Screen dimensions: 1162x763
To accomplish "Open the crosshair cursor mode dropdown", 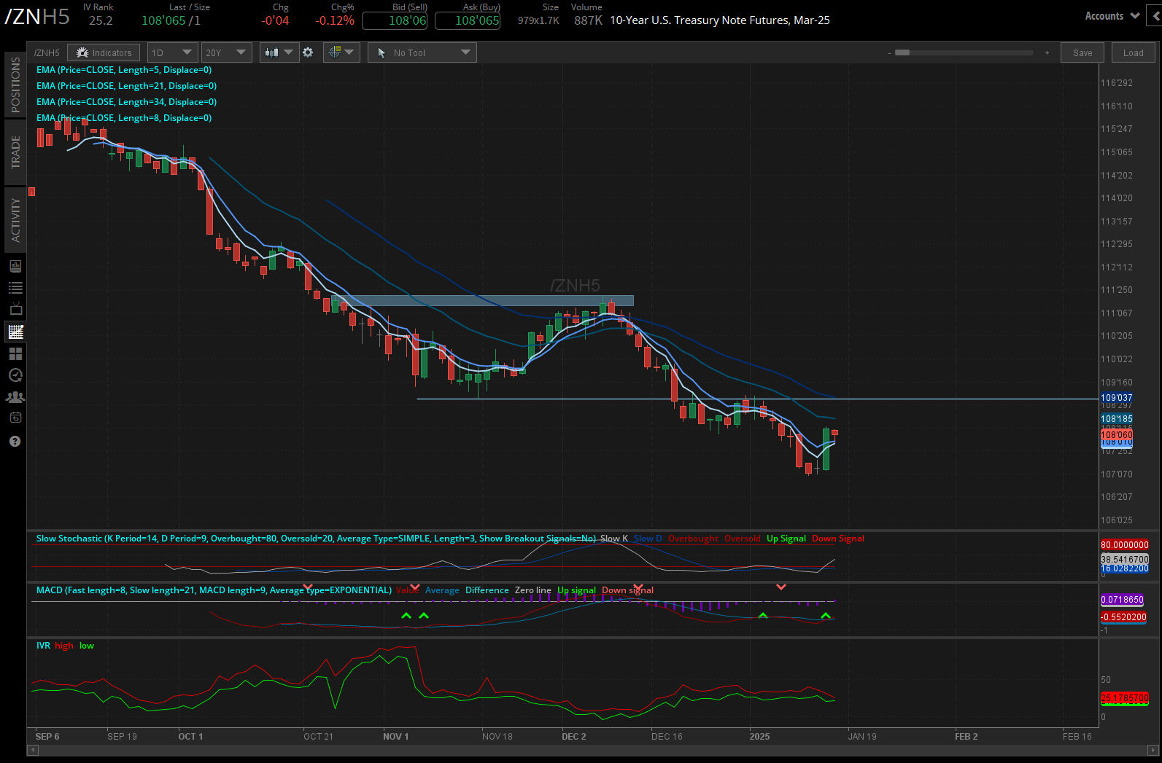I will click(x=341, y=52).
